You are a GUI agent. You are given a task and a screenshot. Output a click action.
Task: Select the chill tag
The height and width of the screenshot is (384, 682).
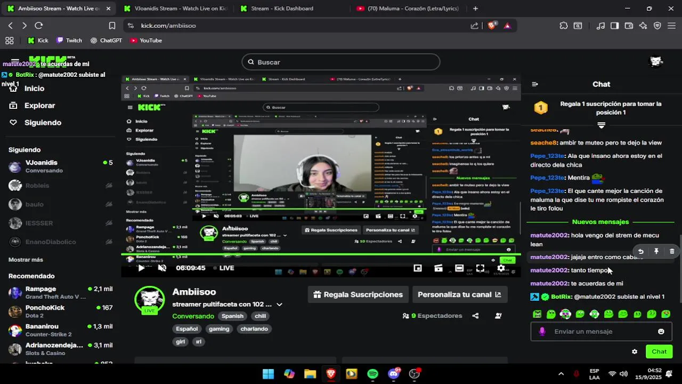tap(261, 316)
